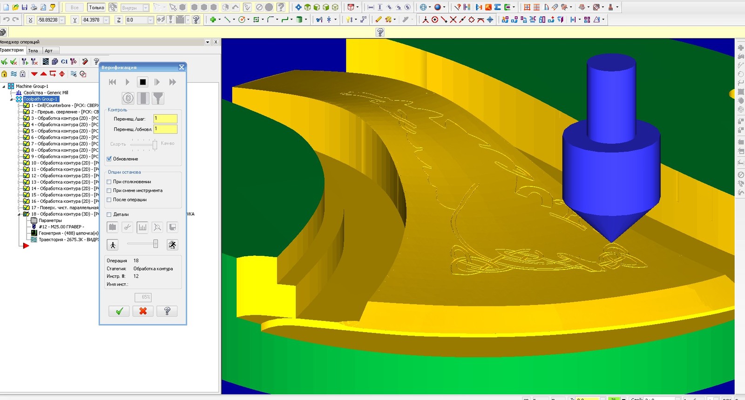
Task: Click the green checkmark OK button
Action: pyautogui.click(x=119, y=311)
